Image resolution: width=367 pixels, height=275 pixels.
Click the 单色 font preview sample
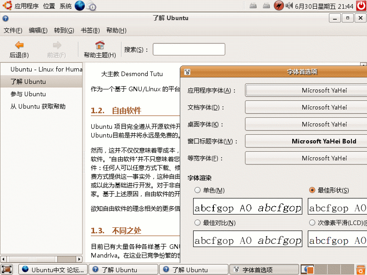(248, 206)
